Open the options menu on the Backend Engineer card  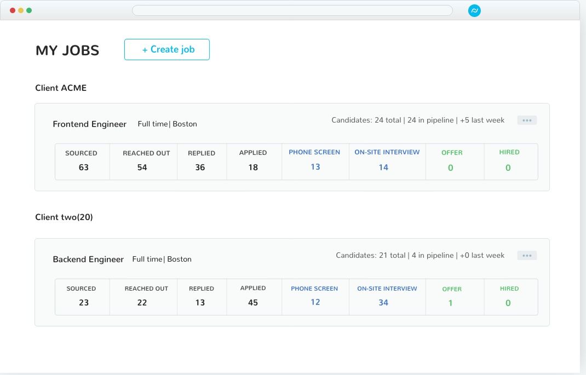click(x=526, y=255)
